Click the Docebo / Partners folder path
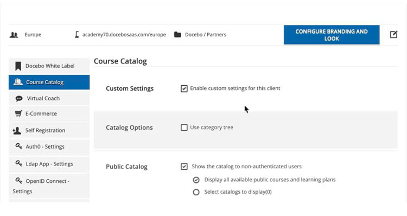The width and height of the screenshot is (407, 216). point(206,35)
